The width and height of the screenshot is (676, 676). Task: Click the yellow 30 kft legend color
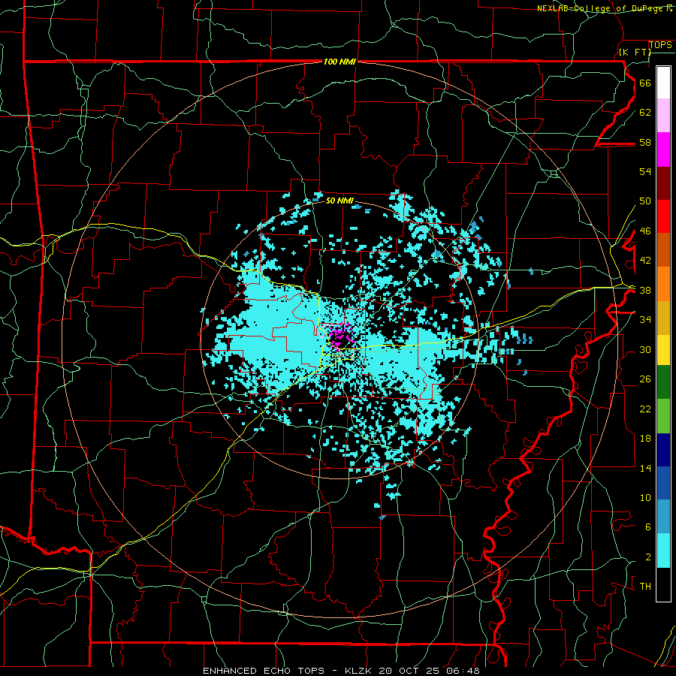click(663, 350)
